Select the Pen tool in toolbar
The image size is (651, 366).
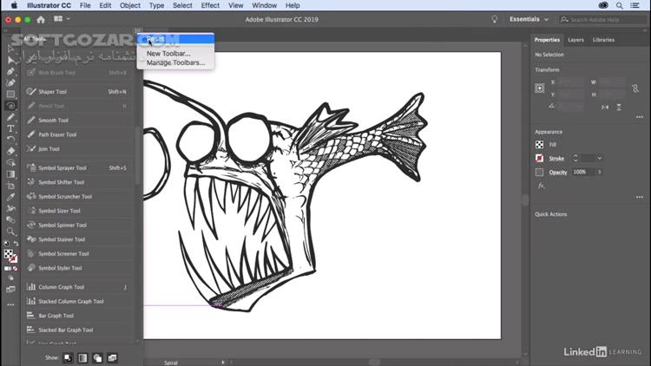click(10, 71)
